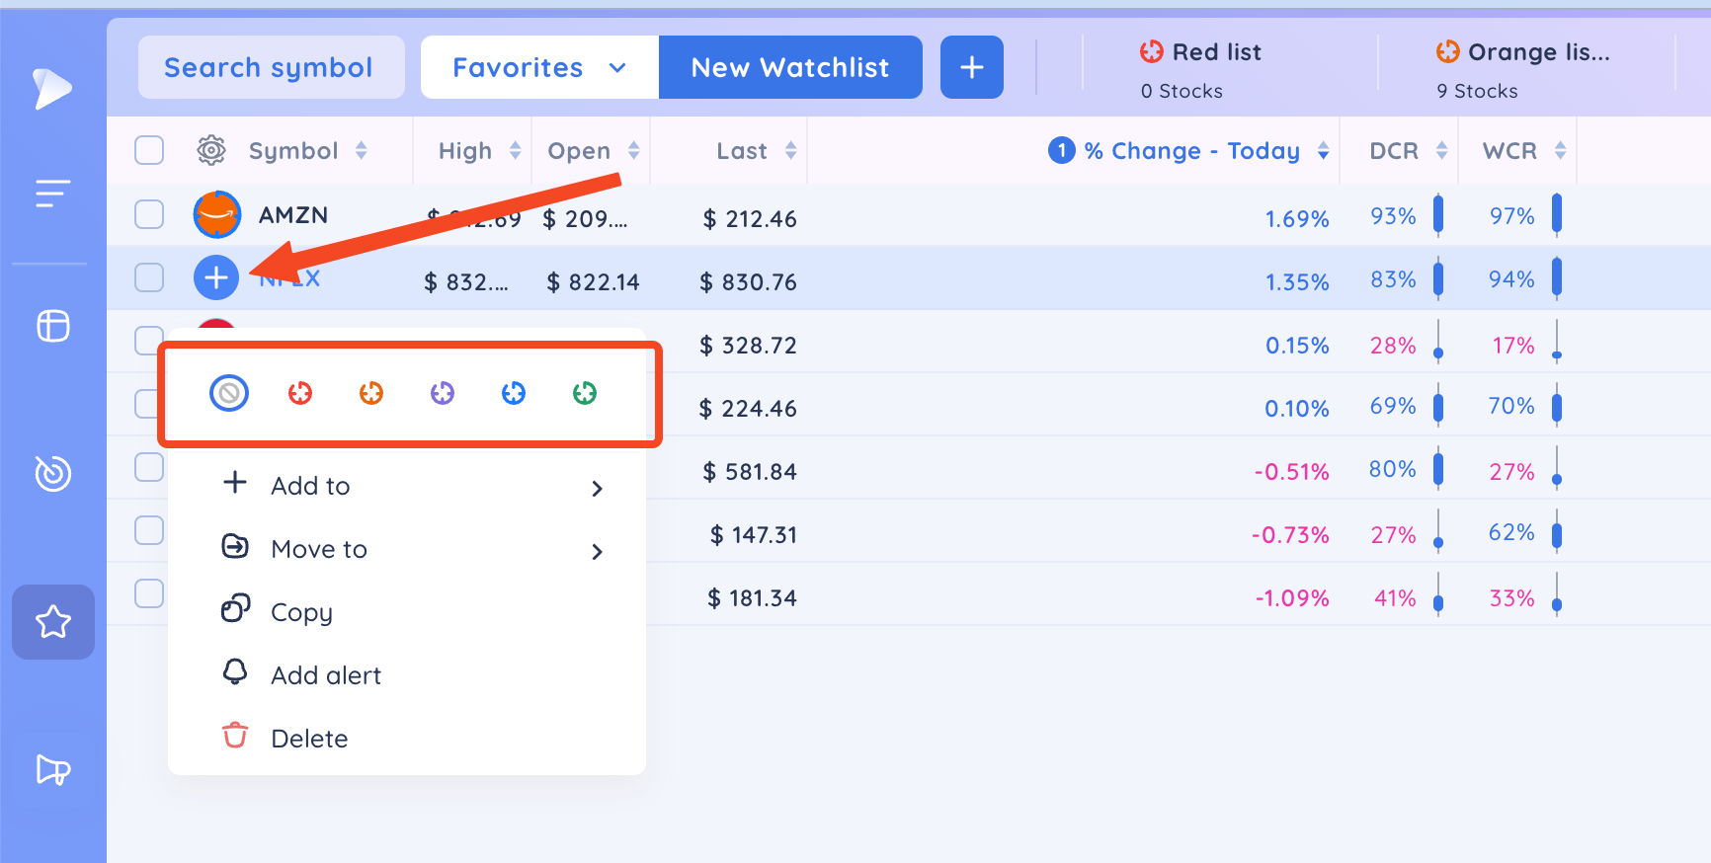
Task: Click the target/radar icon in the left sidebar
Action: [x=52, y=473]
